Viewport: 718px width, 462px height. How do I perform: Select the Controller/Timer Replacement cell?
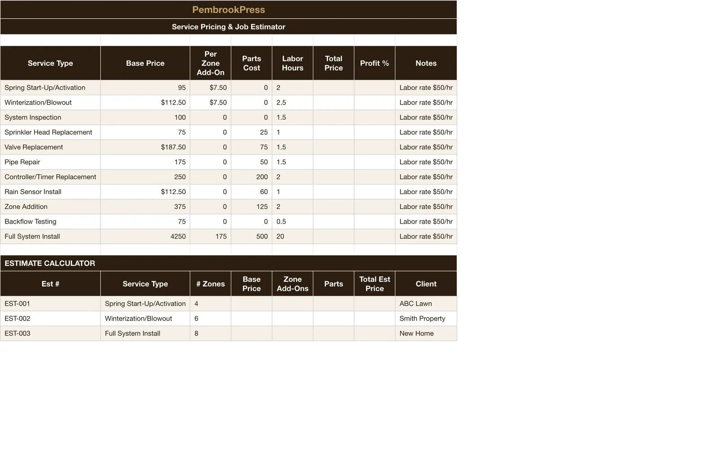click(x=50, y=177)
